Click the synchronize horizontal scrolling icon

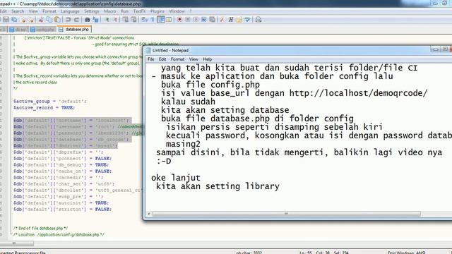[133, 20]
